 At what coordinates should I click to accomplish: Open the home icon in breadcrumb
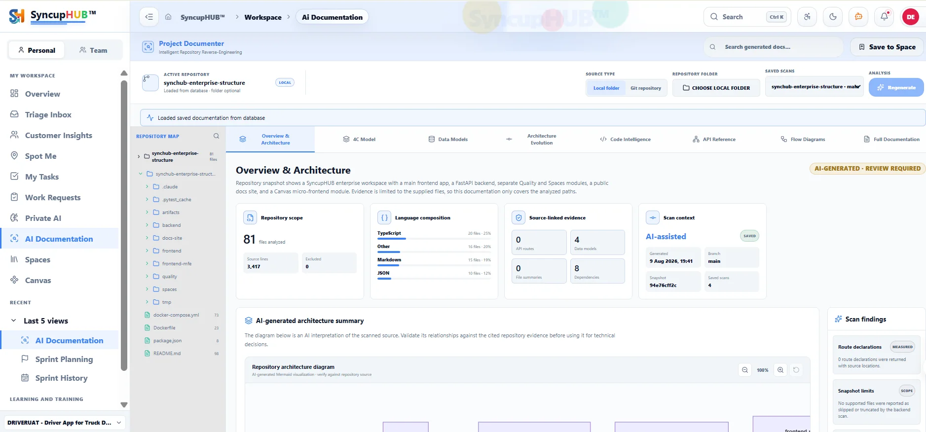(x=168, y=17)
